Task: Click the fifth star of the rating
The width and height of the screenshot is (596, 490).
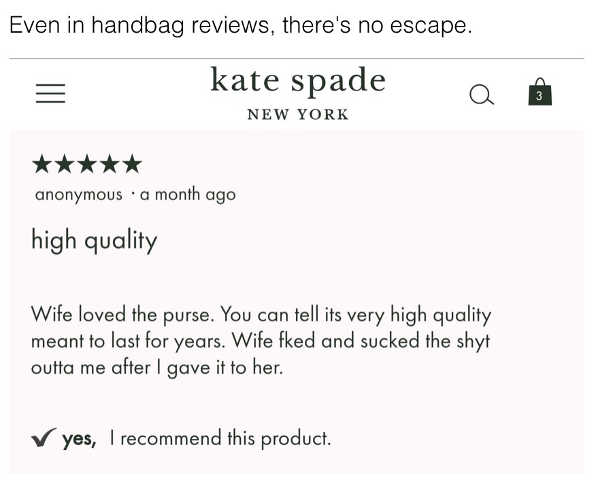Action: tap(133, 164)
